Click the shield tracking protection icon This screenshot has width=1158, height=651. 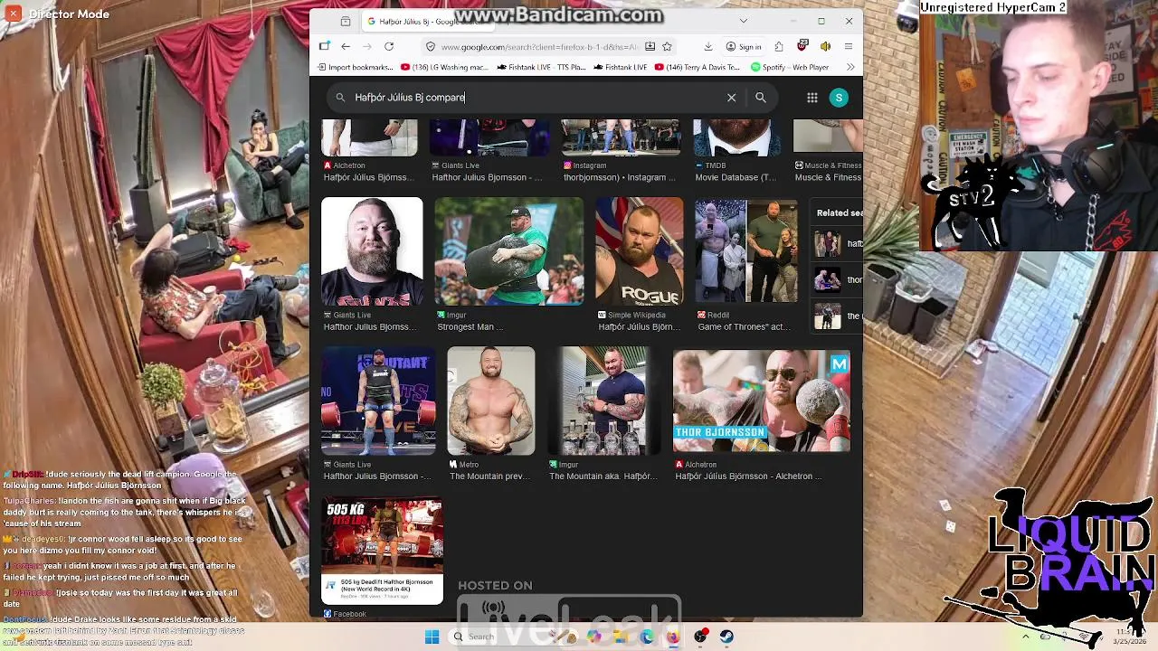[431, 47]
